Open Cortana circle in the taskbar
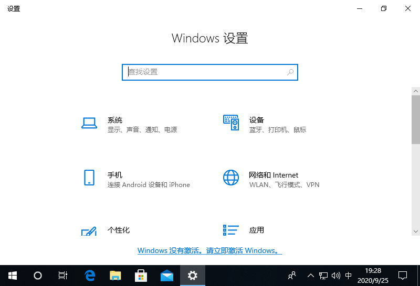 pos(38,276)
